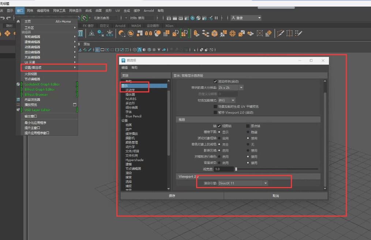Select 隐藏 radio button for 栅格平面
371x240 pixels.
(248, 132)
